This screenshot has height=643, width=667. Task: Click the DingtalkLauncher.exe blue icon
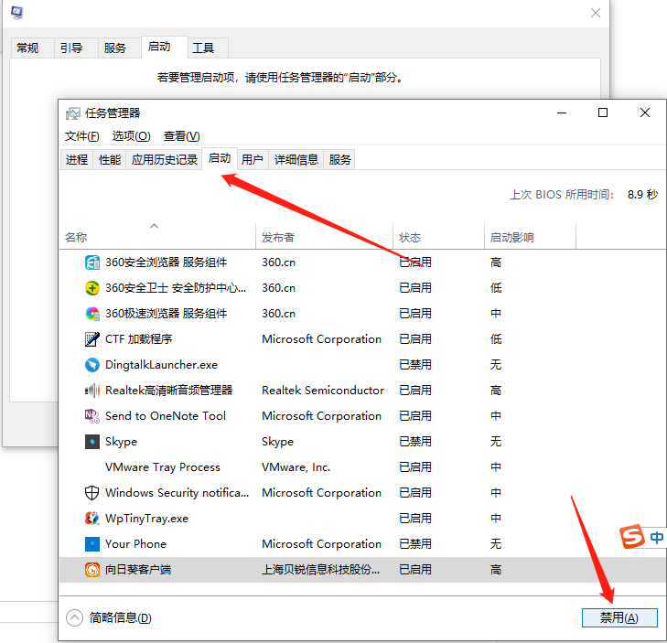(91, 364)
